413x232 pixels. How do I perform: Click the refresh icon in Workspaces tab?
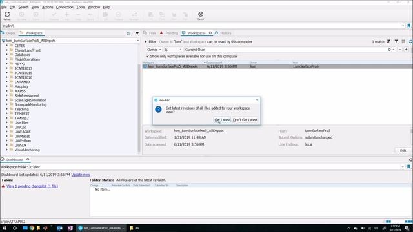(410, 41)
